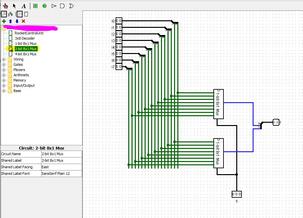Select the 1-bit 8x1 Mux circuit
This screenshot has height=218, width=303.
pos(26,44)
